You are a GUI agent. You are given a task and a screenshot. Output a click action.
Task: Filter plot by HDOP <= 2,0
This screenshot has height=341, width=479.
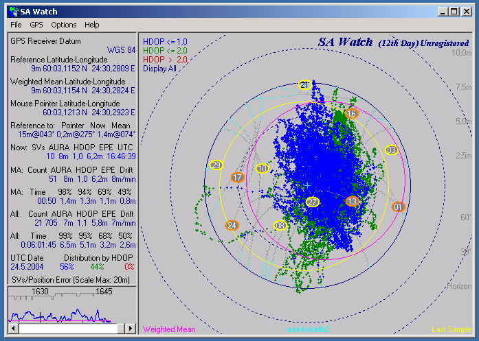pos(165,51)
